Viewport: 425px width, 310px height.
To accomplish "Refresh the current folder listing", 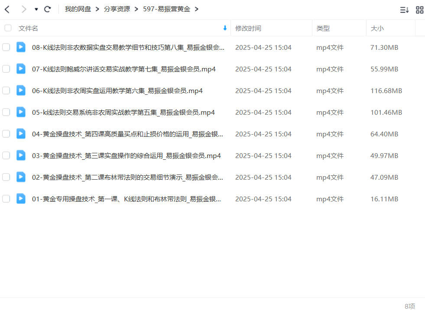I will (47, 10).
